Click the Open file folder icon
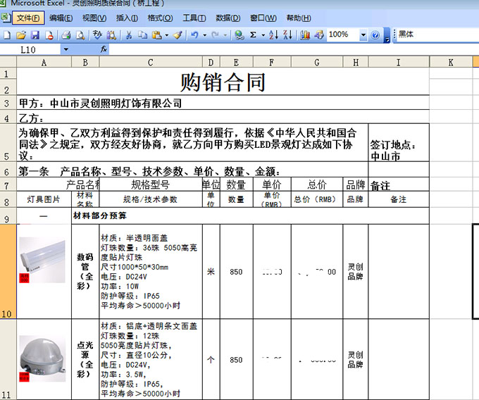This screenshot has width=479, height=400. pos(20,35)
